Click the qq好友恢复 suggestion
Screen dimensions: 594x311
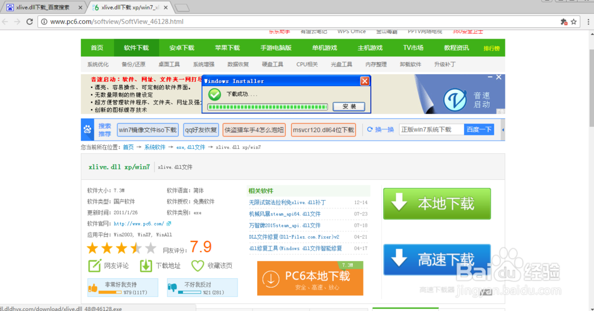pos(201,130)
